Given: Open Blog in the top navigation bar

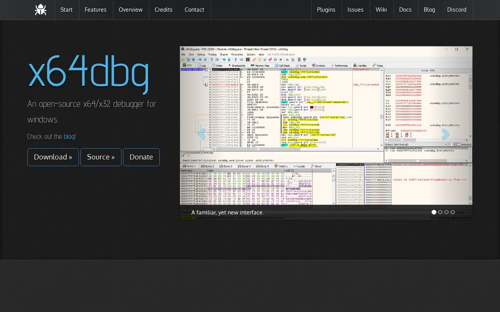Looking at the screenshot, I should [429, 10].
